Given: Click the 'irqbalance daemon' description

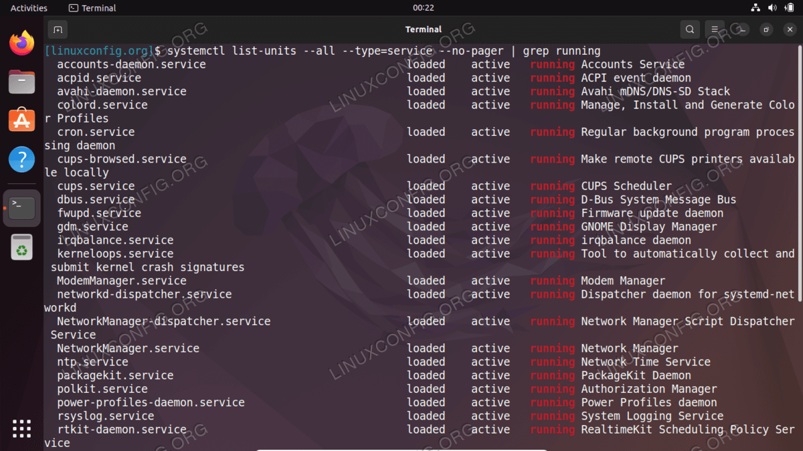Looking at the screenshot, I should click(x=636, y=240).
